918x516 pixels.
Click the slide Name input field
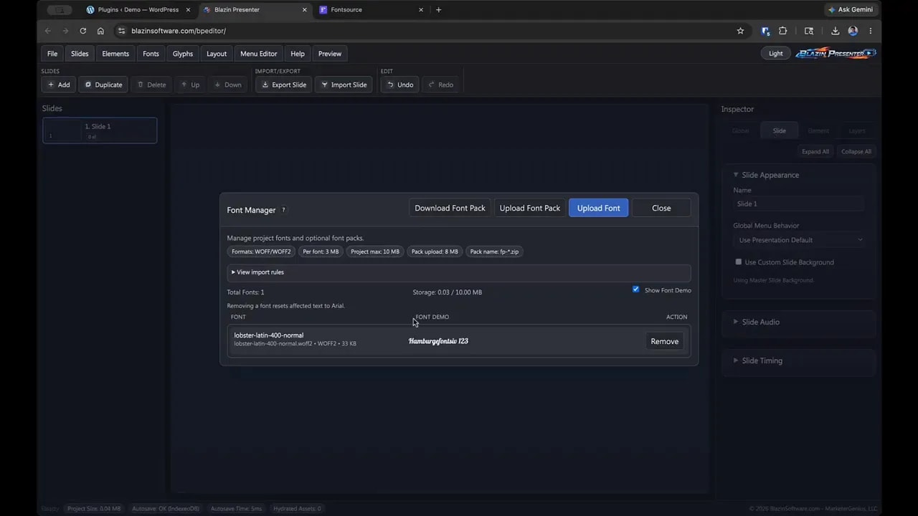[x=798, y=204]
